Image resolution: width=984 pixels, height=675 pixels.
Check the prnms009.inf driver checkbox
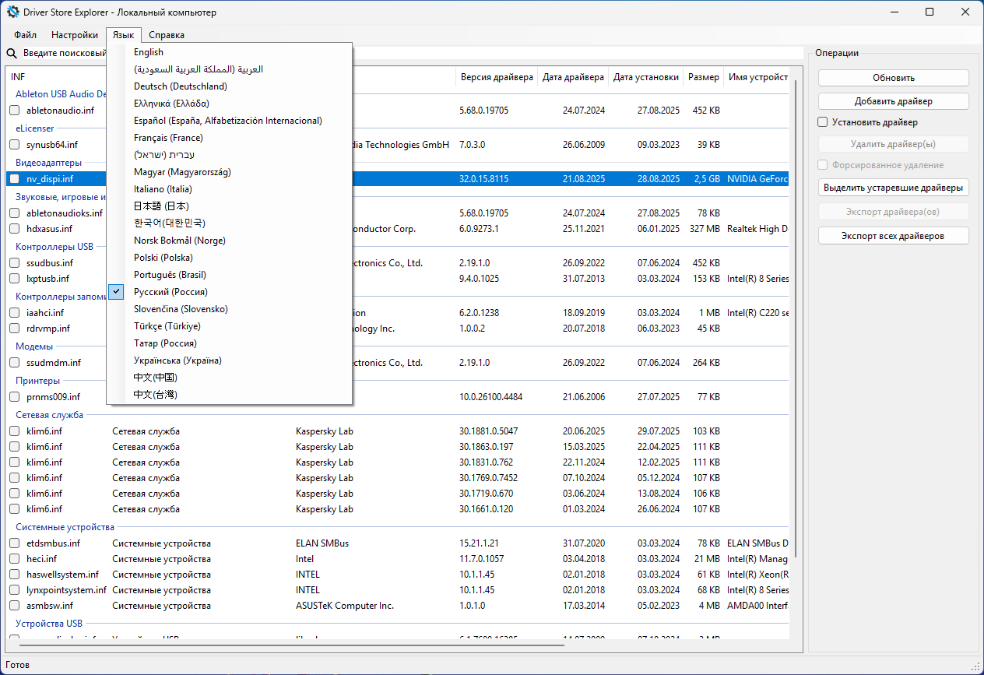pyautogui.click(x=15, y=397)
